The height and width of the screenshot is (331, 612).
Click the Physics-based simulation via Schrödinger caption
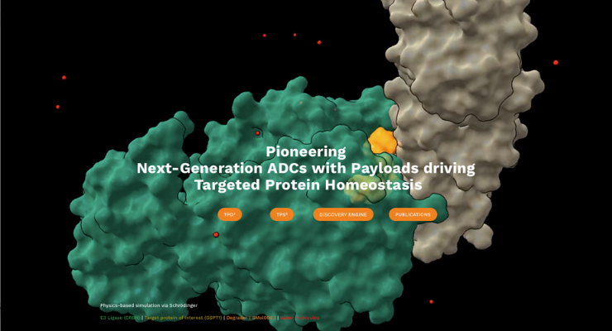pyautogui.click(x=149, y=305)
